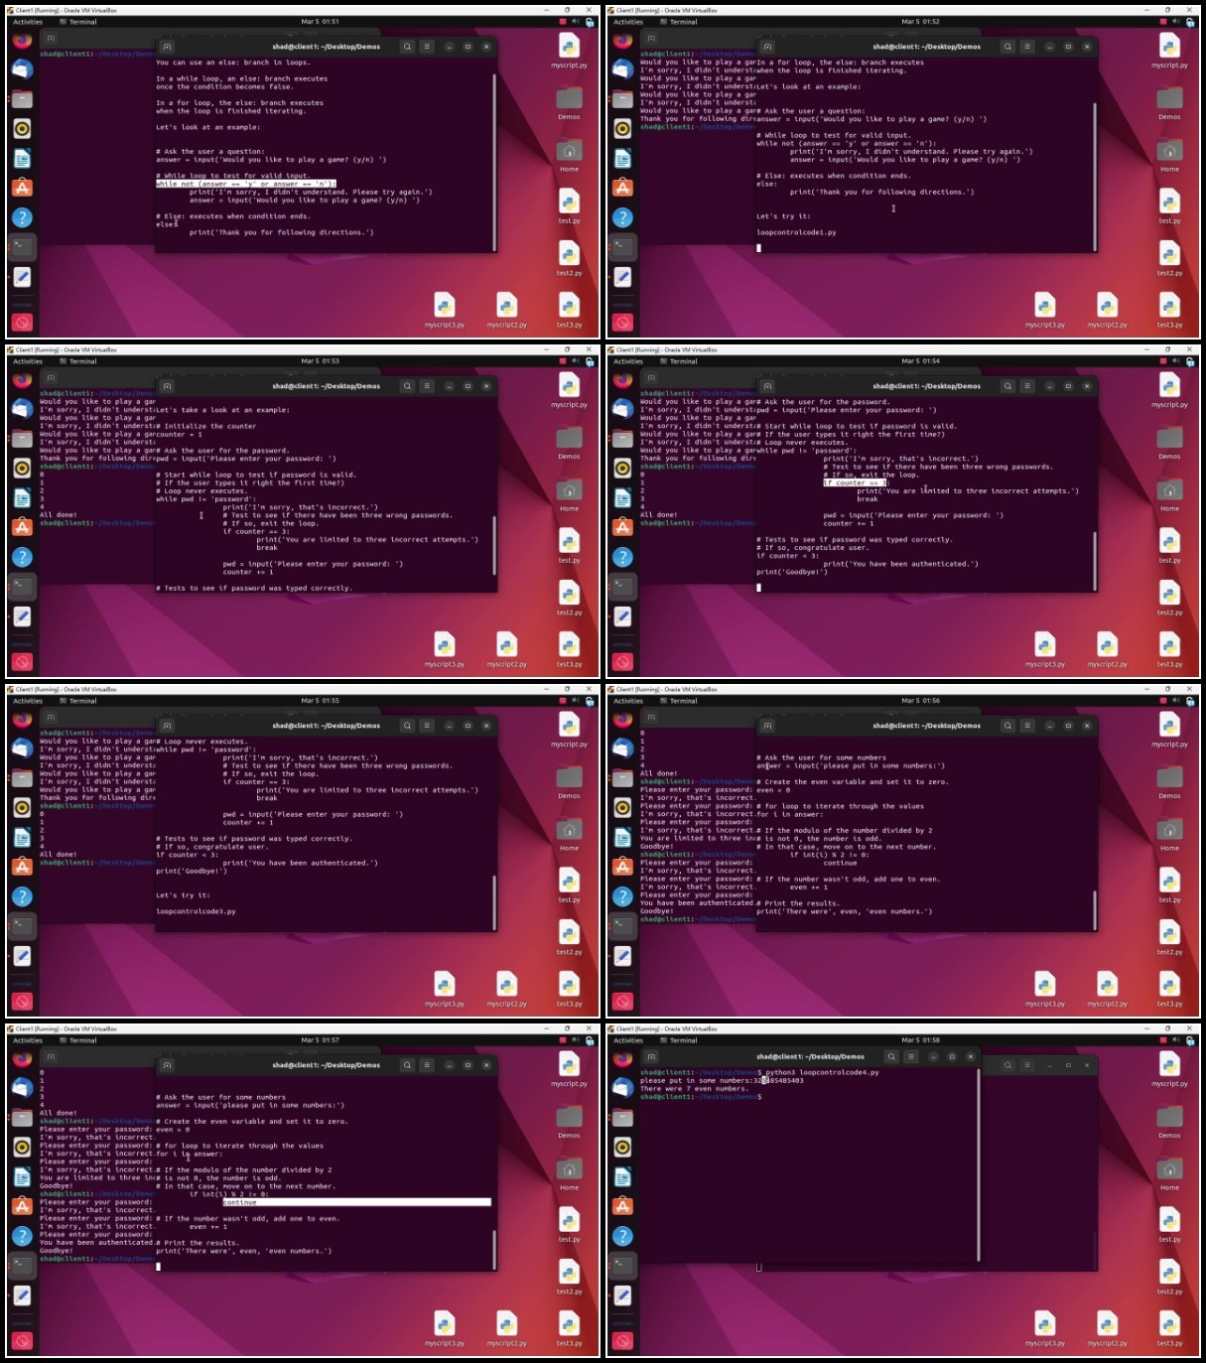The width and height of the screenshot is (1206, 1363).
Task: Click red prohibited-sign dock icon in 01:55 screenshot
Action: coord(22,1002)
